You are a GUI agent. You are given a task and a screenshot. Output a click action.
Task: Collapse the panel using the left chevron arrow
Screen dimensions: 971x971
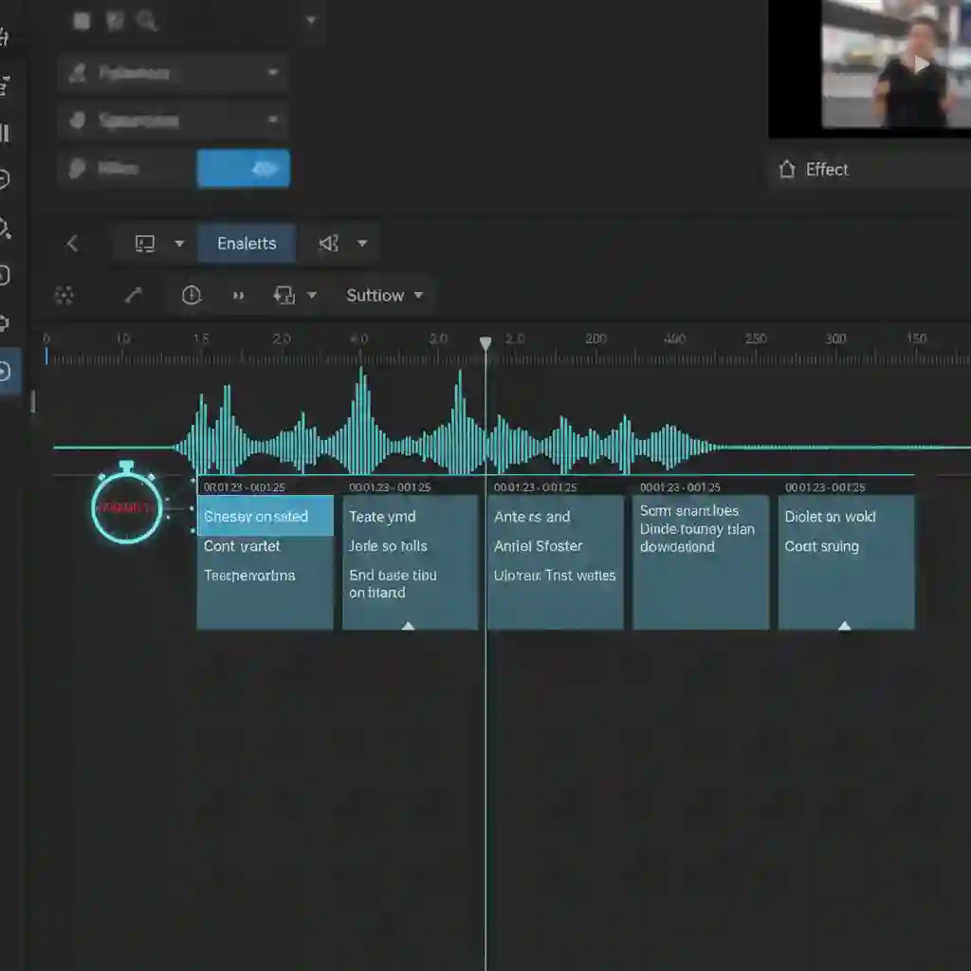(x=72, y=243)
